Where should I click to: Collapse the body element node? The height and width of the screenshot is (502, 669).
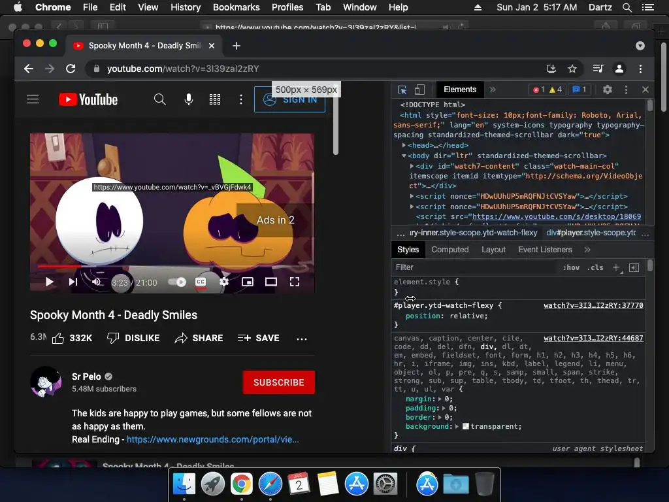404,156
